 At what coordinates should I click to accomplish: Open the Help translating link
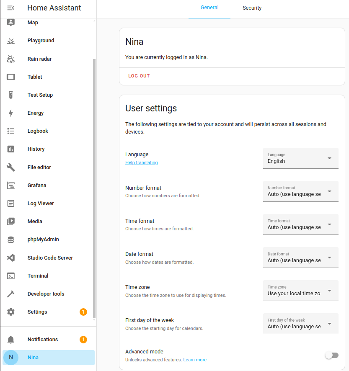coord(141,162)
